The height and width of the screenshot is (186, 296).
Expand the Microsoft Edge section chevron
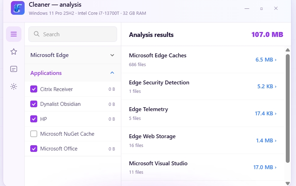pyautogui.click(x=112, y=55)
